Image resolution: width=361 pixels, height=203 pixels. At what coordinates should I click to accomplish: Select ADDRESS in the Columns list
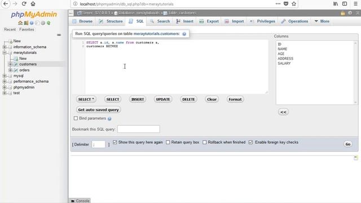click(x=285, y=59)
